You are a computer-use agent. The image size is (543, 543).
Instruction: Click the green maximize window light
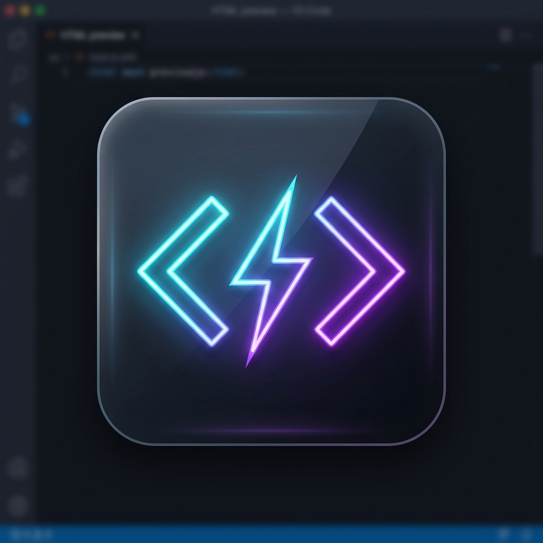[40, 11]
